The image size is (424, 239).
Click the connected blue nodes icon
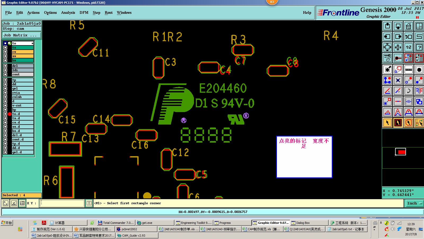387,80
